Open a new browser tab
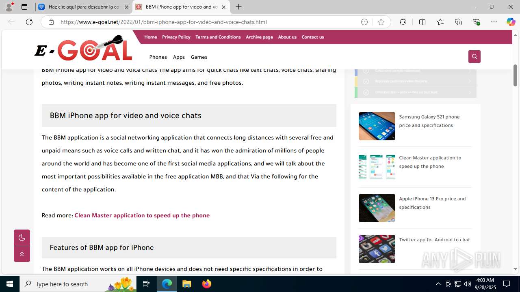Image resolution: width=520 pixels, height=292 pixels. [239, 7]
